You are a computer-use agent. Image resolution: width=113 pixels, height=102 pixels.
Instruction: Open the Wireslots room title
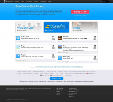(66, 37)
